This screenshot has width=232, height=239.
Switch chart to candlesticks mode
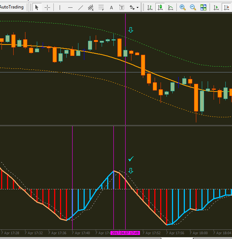point(160,7)
